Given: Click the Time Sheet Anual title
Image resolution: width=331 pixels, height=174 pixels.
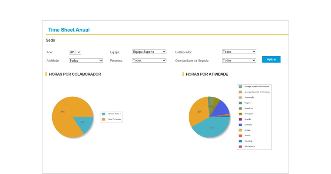Looking at the screenshot, I should coord(69,30).
